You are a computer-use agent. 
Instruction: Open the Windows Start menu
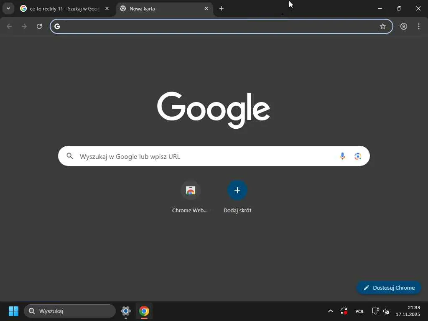coord(13,311)
